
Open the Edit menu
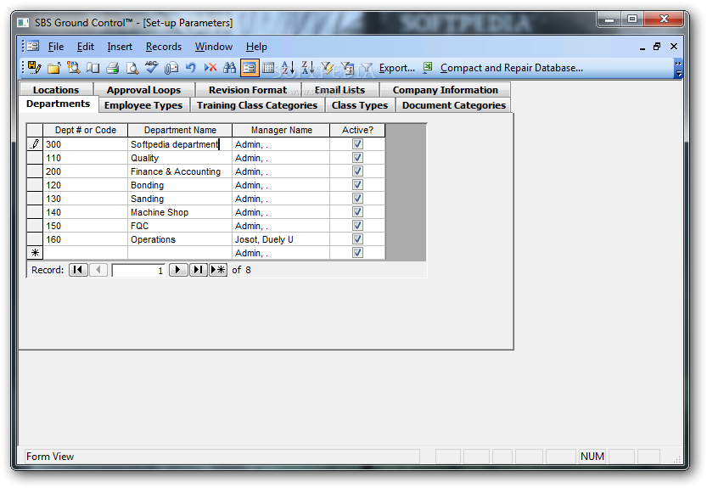click(85, 47)
